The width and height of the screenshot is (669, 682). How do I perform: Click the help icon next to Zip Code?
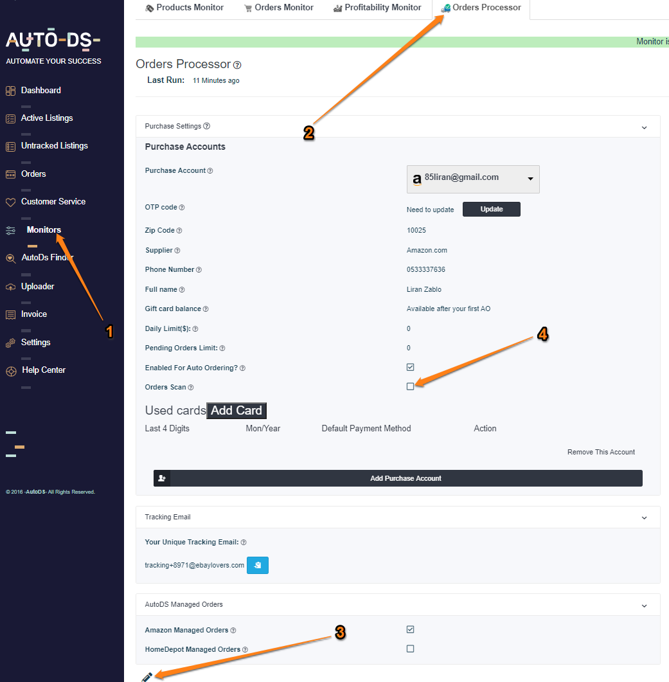pos(179,231)
